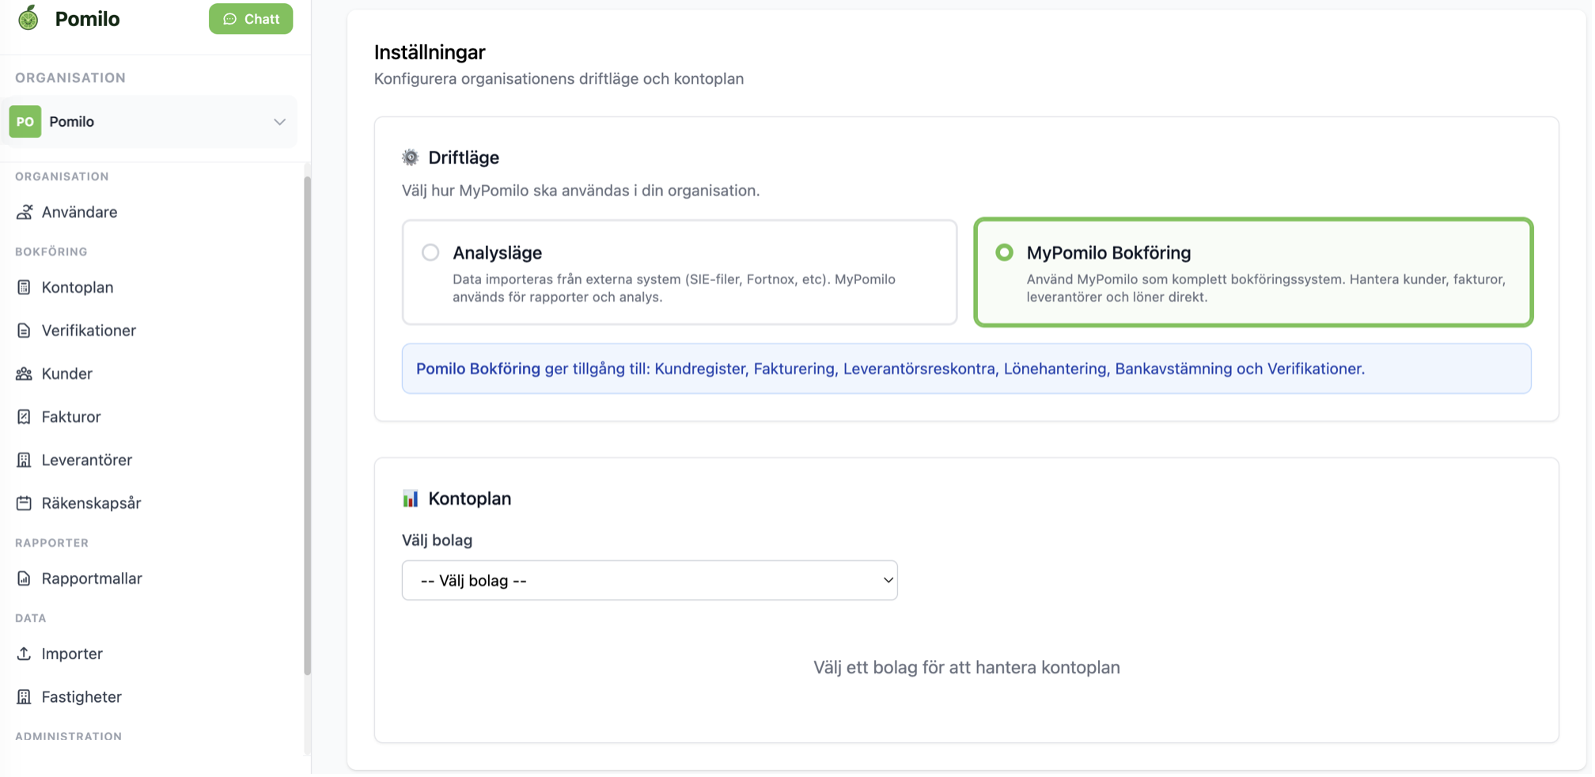Image resolution: width=1595 pixels, height=777 pixels.
Task: Click the Leverantörer building icon
Action: pyautogui.click(x=24, y=460)
